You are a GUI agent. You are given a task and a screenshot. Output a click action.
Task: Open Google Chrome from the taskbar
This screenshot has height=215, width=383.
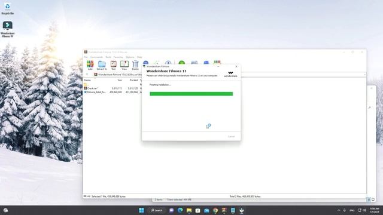coord(215,210)
